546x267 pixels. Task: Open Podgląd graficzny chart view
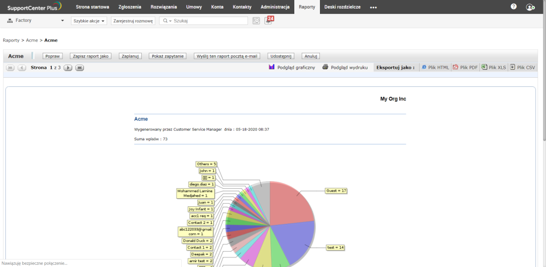[292, 68]
